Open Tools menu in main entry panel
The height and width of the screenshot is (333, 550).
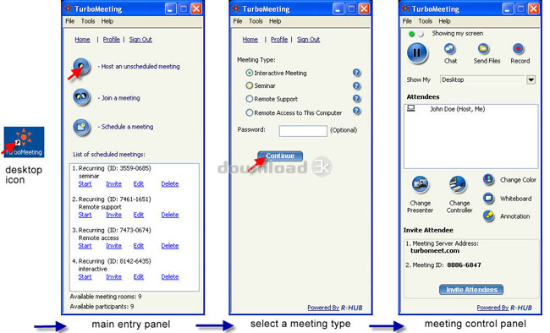88,21
